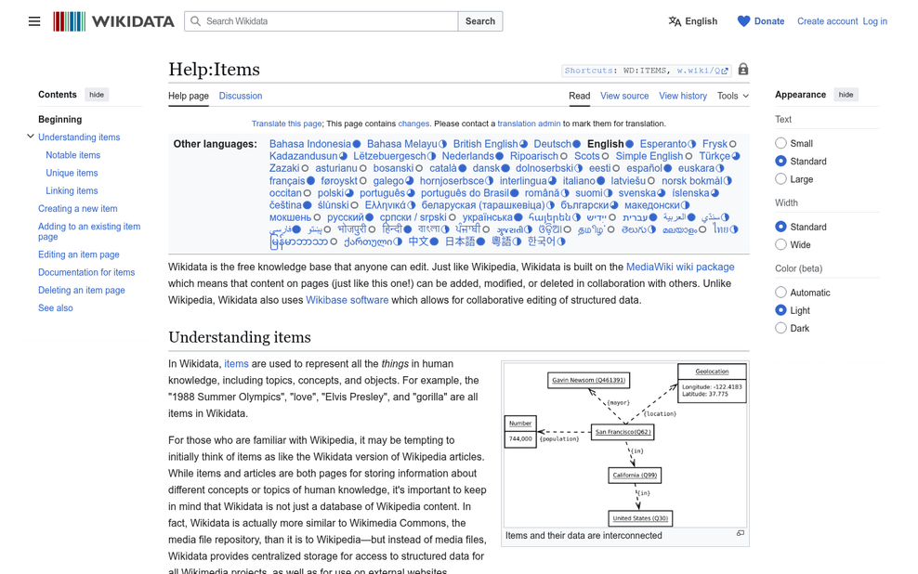Screen dimensions: 918x574
Task: Hide the Appearance panel
Action: [x=846, y=95]
